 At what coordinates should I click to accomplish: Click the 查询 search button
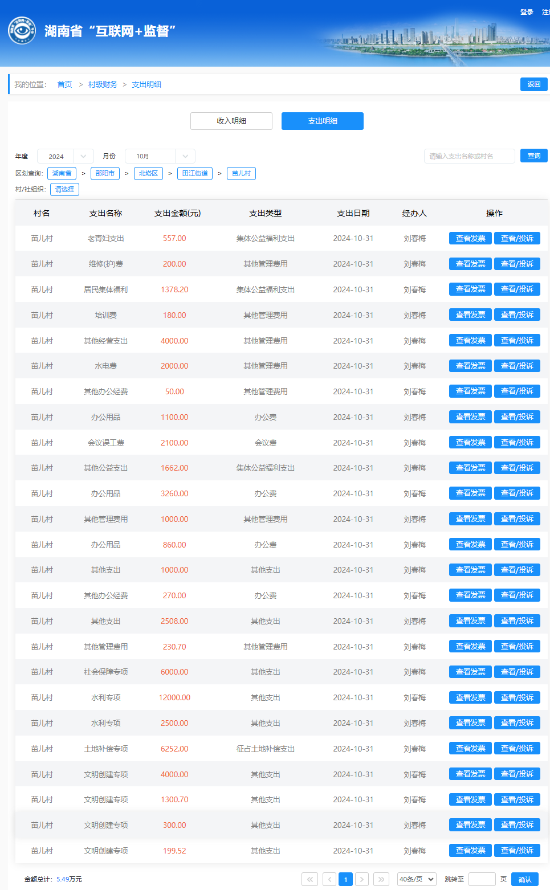point(534,156)
